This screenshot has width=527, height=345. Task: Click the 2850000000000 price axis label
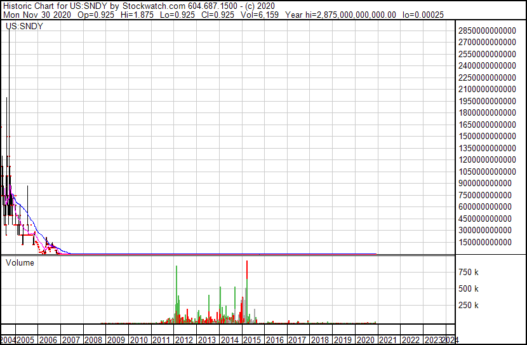click(x=487, y=30)
